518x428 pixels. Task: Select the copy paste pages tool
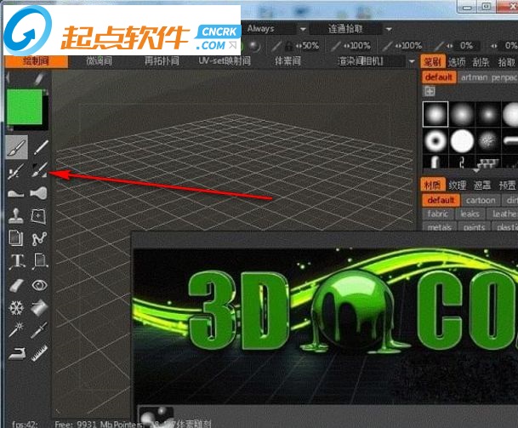(16, 238)
